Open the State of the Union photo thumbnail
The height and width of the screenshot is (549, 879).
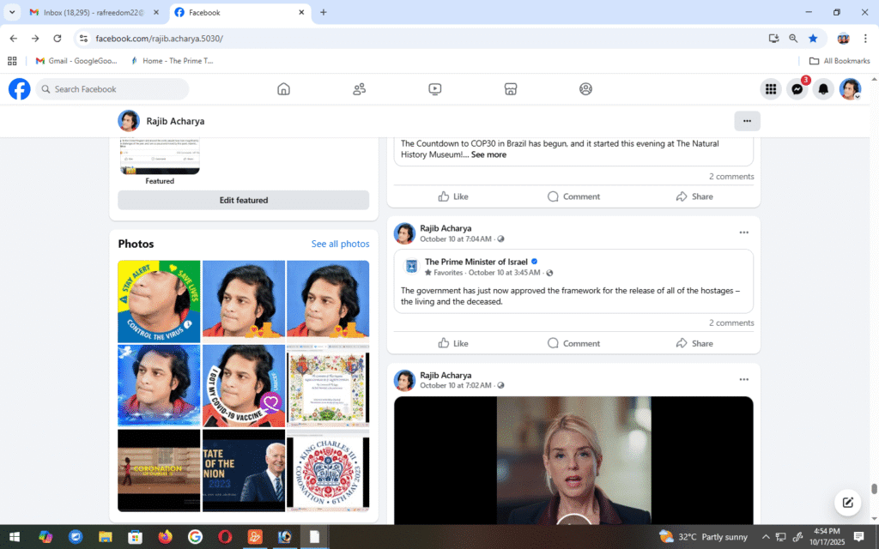244,470
